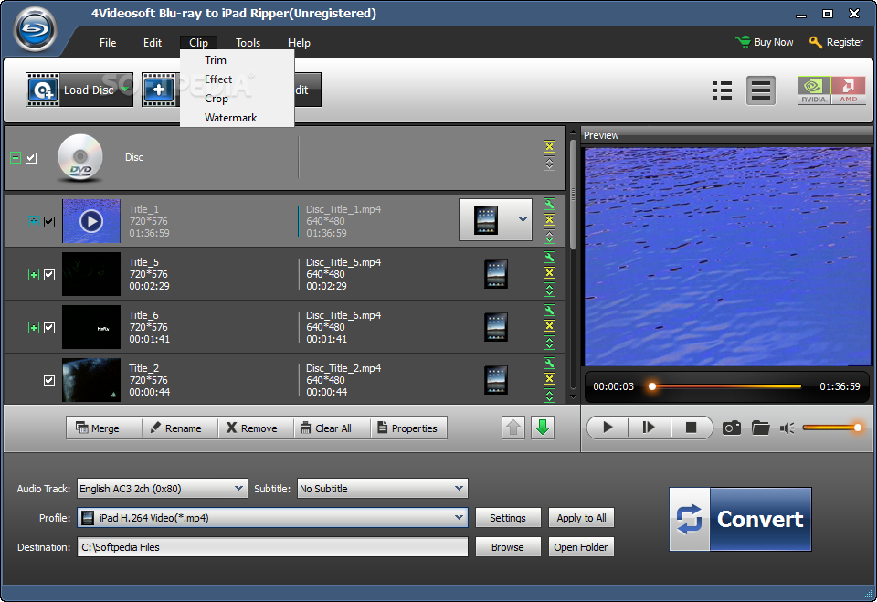The width and height of the screenshot is (877, 602).
Task: Click yellow remove icon for Title_6
Action: point(549,325)
